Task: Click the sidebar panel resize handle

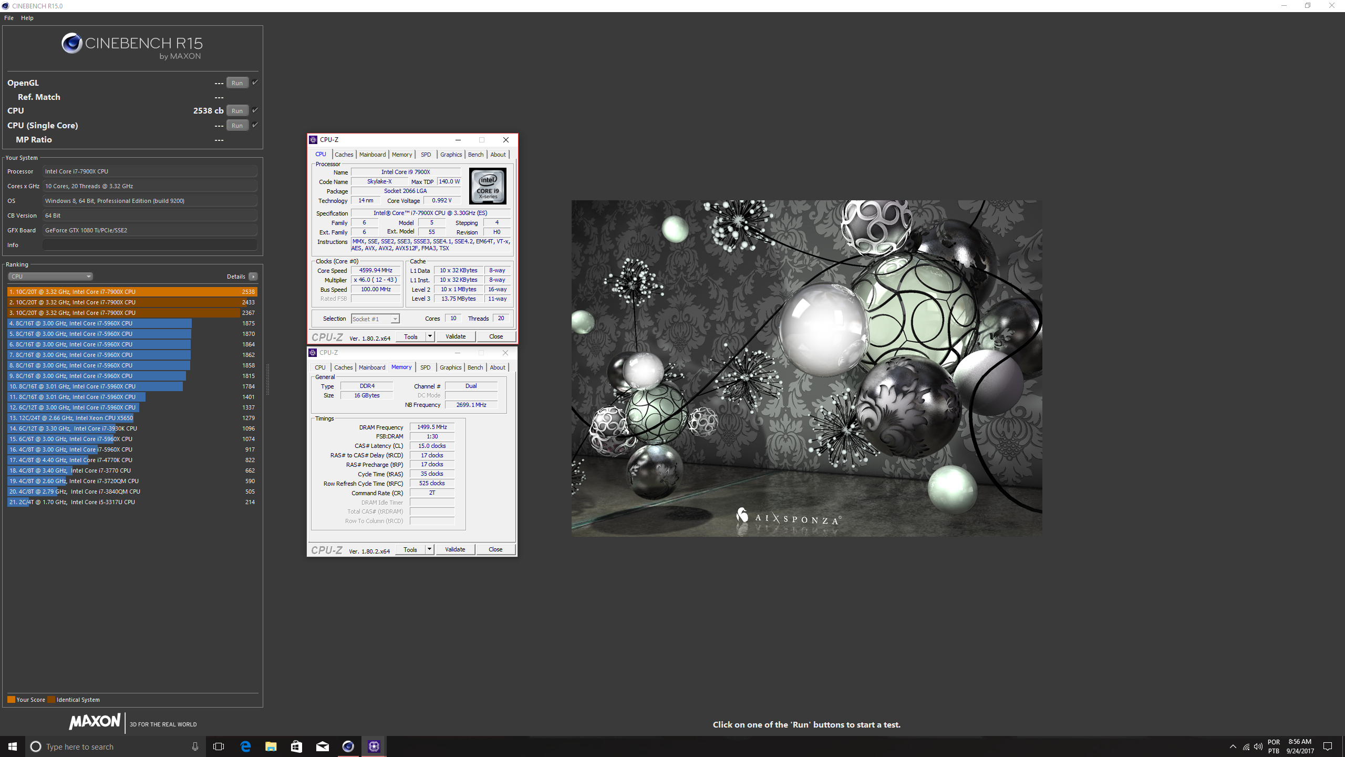Action: click(267, 379)
